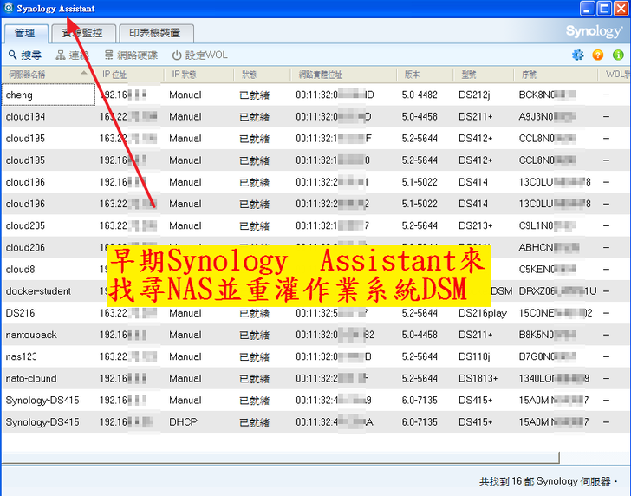631x496 pixels.
Task: Switch to the 印表機裝置 tab
Action: click(157, 34)
